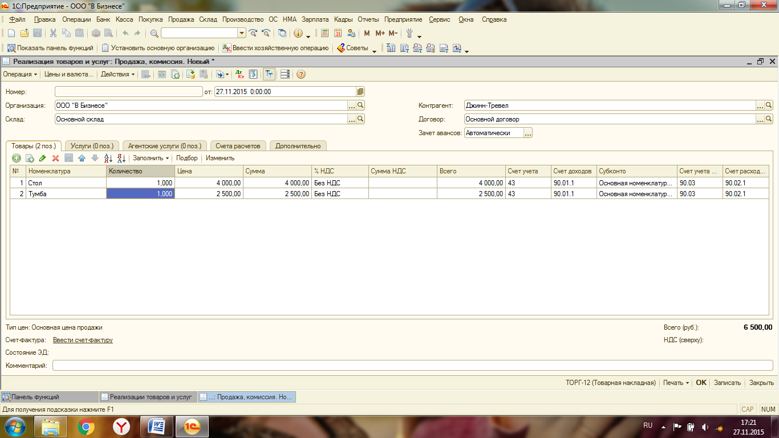Click the Номер input field

coord(129,91)
